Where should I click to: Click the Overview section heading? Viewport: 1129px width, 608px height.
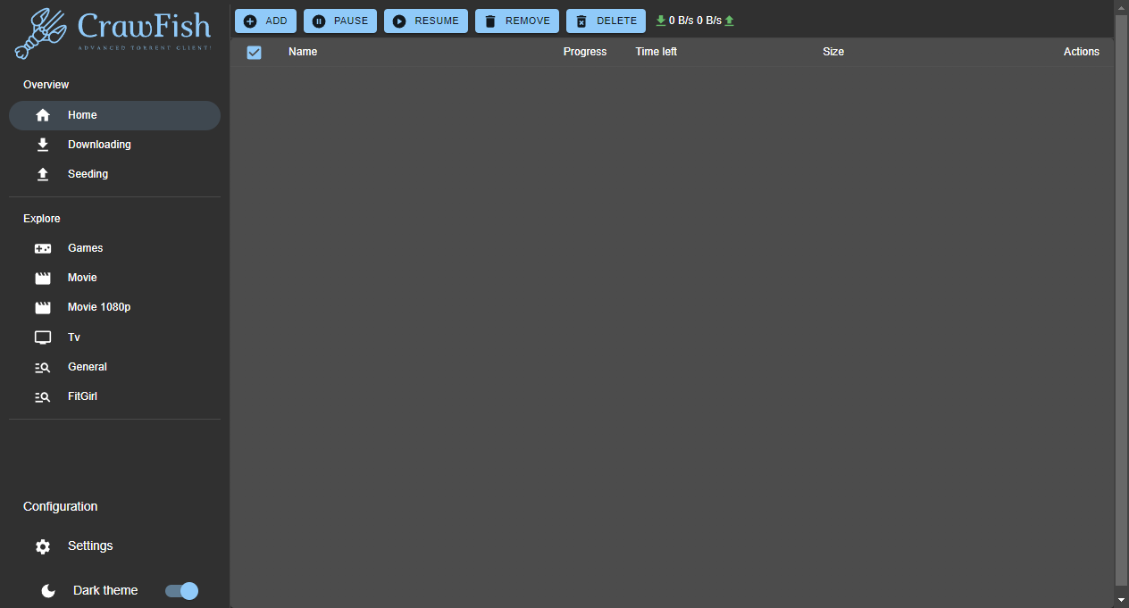point(46,85)
